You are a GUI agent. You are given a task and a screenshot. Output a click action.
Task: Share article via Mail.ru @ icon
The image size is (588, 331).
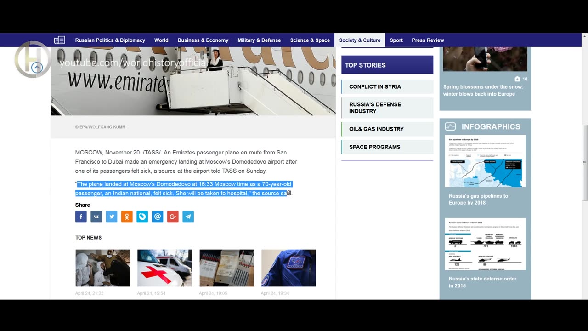tap(158, 217)
